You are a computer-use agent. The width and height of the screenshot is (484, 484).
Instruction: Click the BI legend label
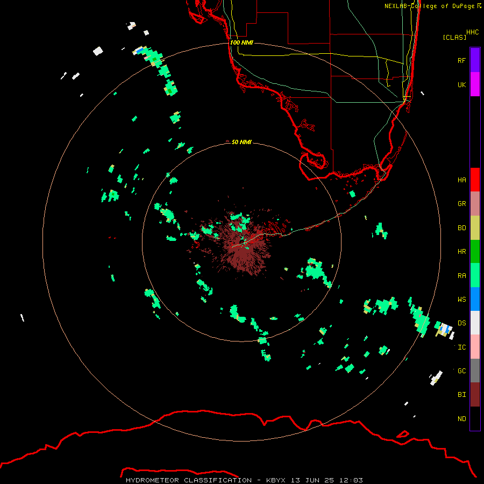(461, 395)
